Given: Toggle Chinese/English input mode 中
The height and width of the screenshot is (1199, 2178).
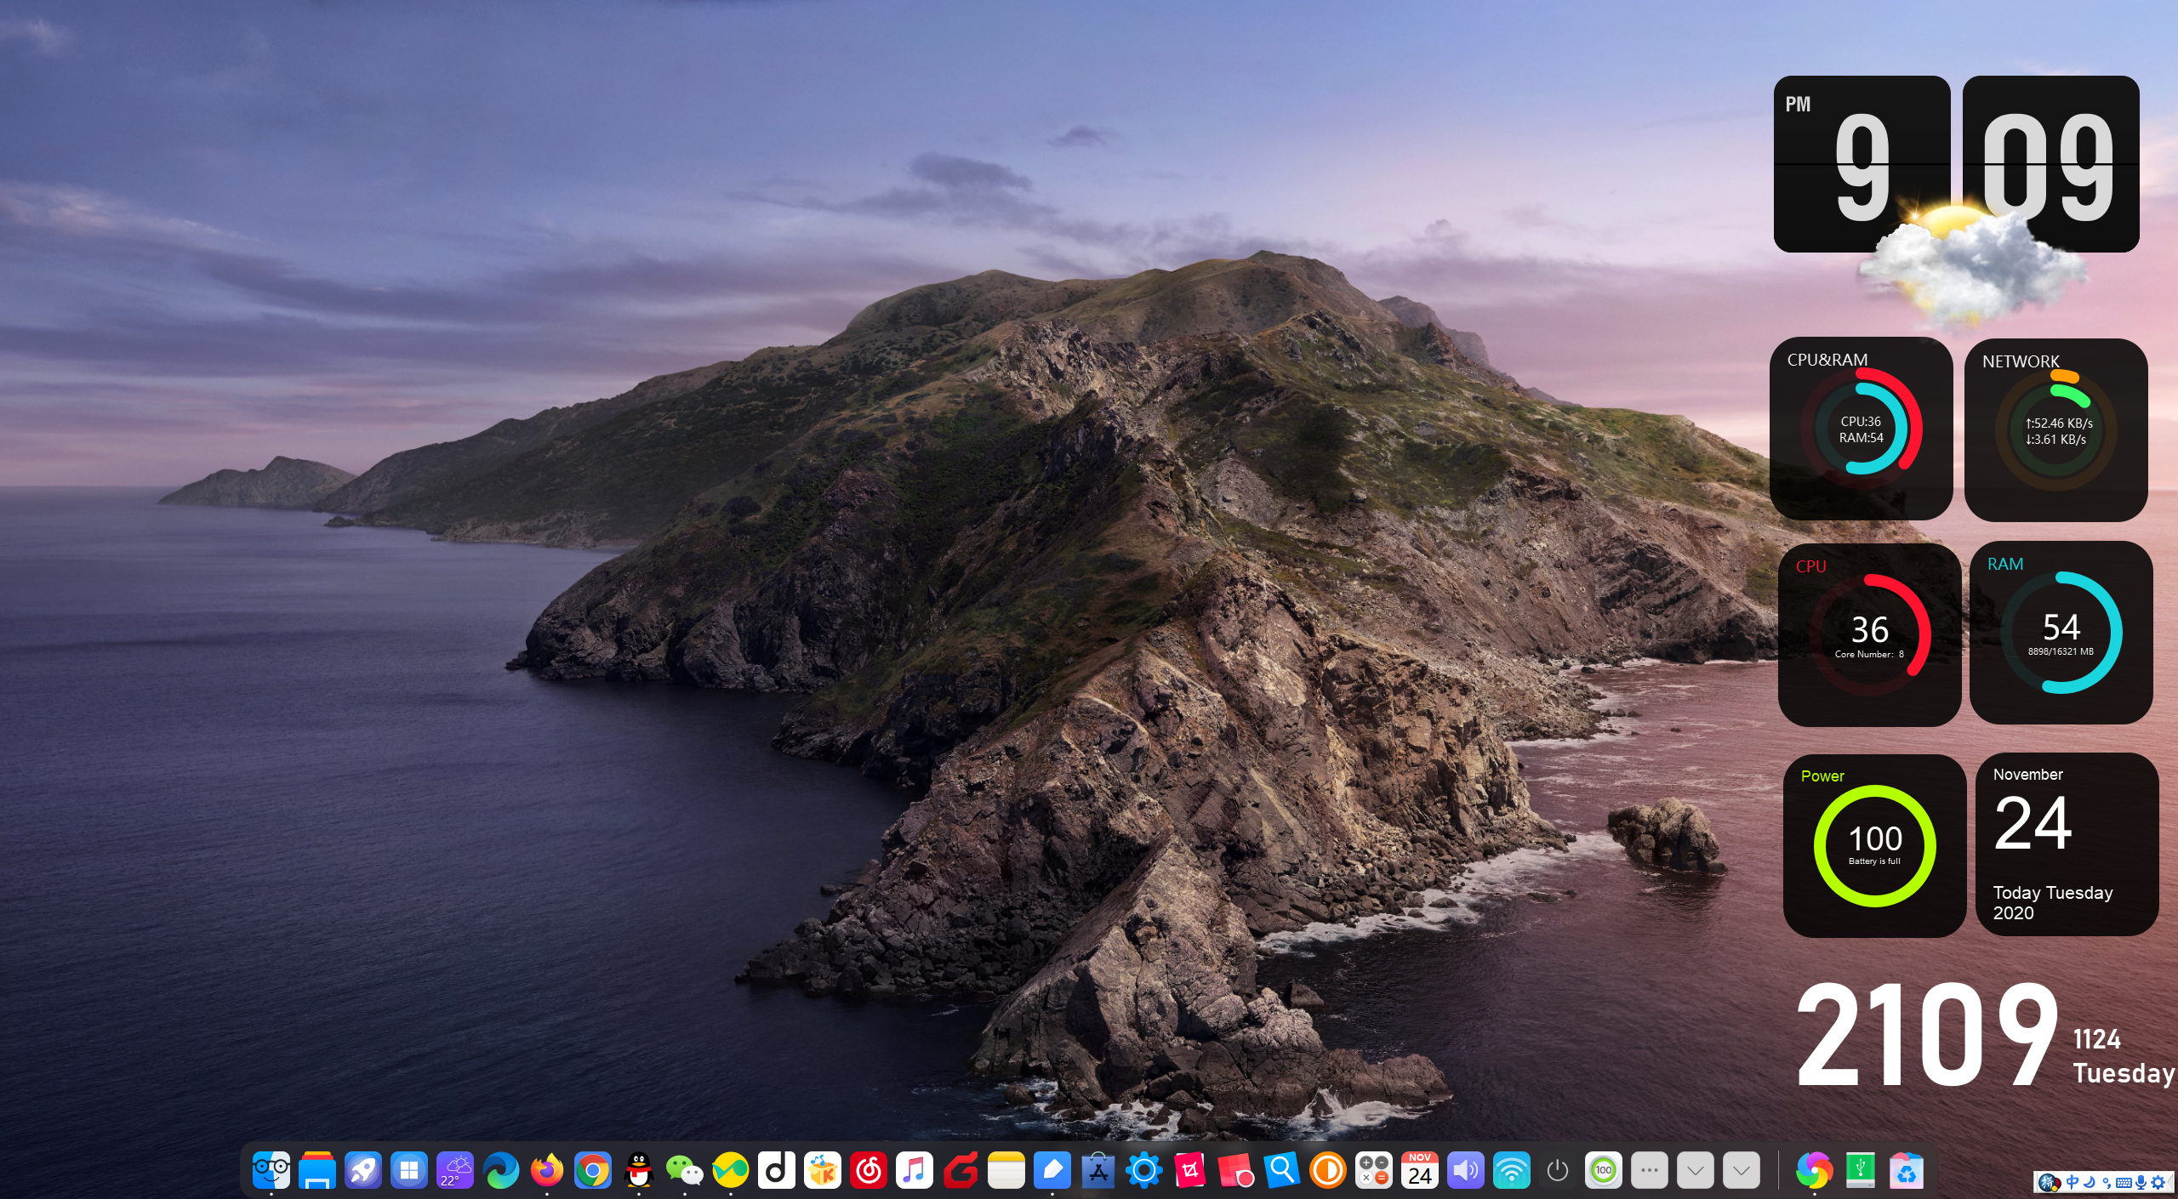Looking at the screenshot, I should point(2073,1182).
